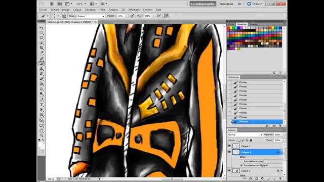The height and width of the screenshot is (182, 324).
Task: Open the Fichier menu
Action: pos(43,10)
